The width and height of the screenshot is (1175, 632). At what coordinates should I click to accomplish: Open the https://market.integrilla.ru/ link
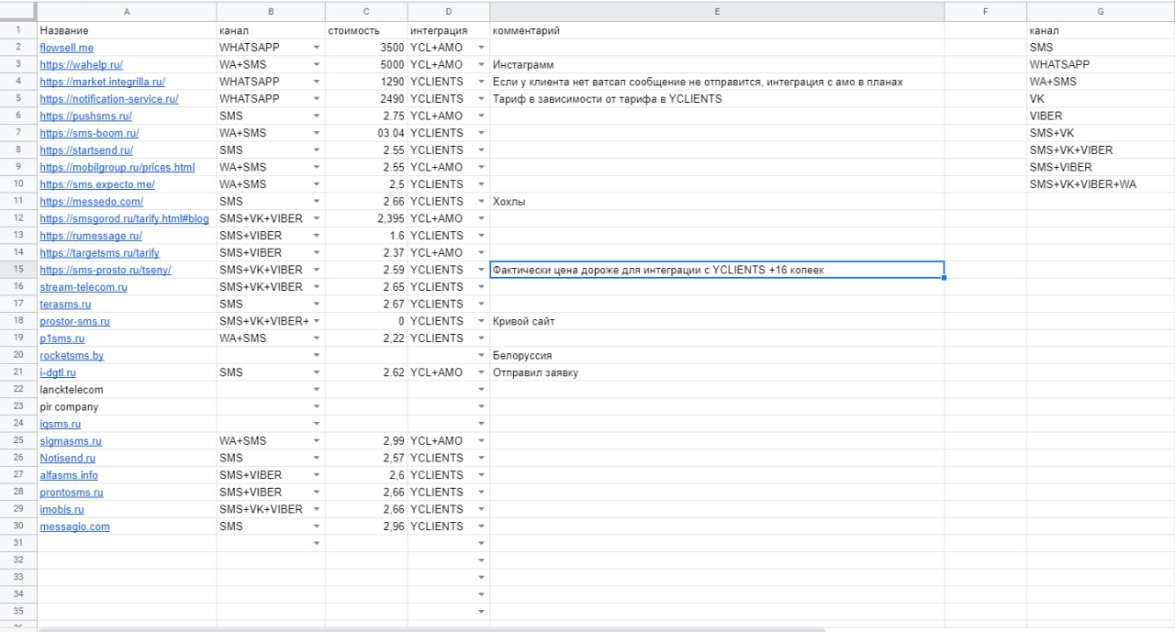[102, 82]
